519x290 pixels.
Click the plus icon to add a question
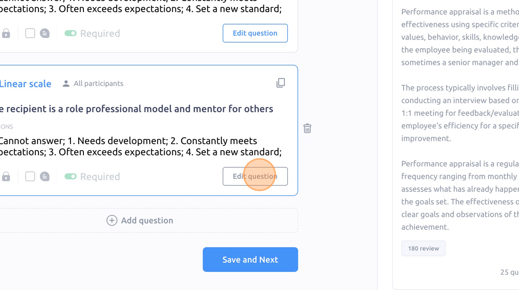[x=112, y=221]
